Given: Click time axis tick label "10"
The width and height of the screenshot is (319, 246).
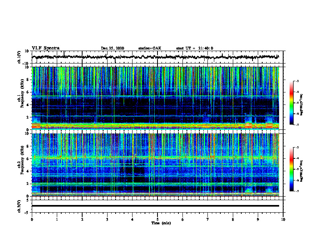Looking at the screenshot, I should tap(283, 219).
